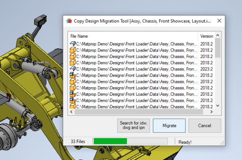Image resolution: width=242 pixels, height=160 pixels.
Task: Click the "33 Files" status bar text
Action: [78, 142]
